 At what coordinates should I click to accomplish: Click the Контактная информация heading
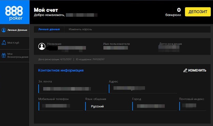point(61,70)
